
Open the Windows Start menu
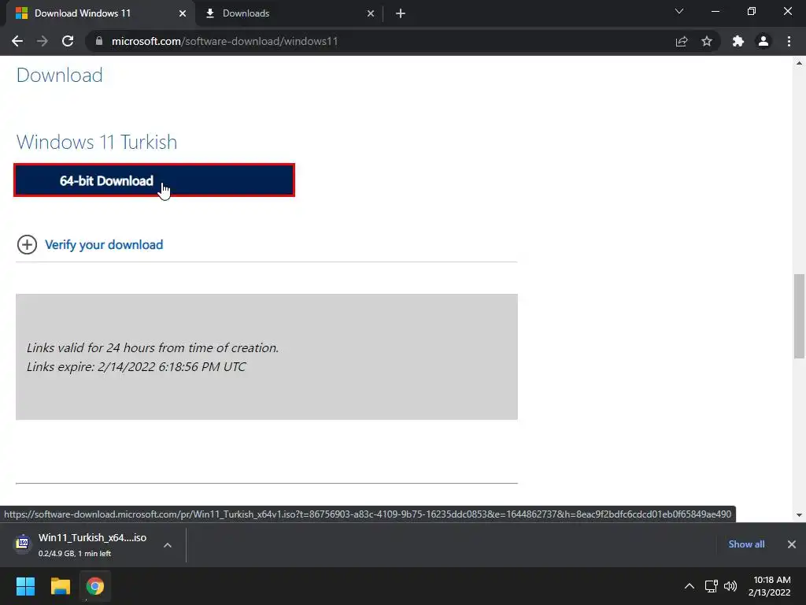(x=25, y=586)
